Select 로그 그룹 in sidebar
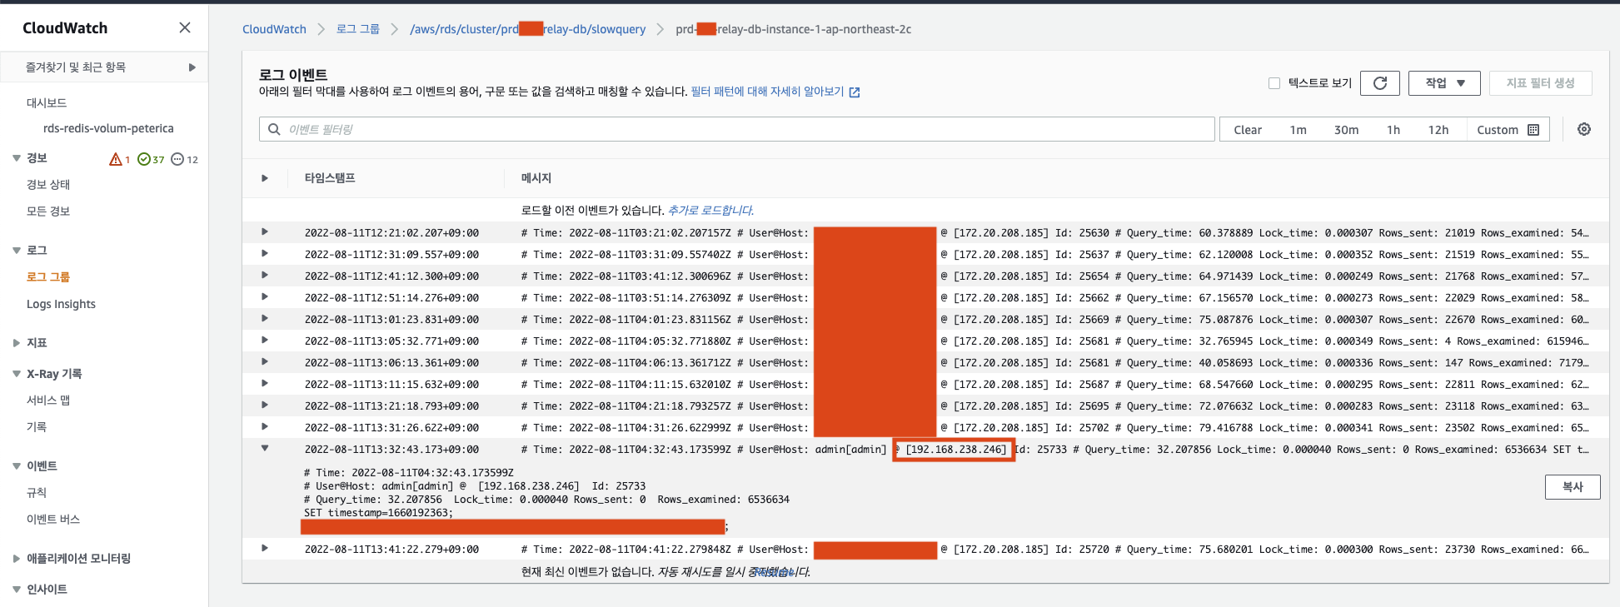The image size is (1620, 607). [x=48, y=277]
